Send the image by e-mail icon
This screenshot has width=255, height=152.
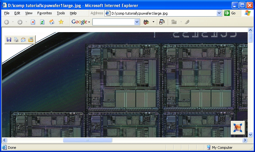[x=23, y=39]
